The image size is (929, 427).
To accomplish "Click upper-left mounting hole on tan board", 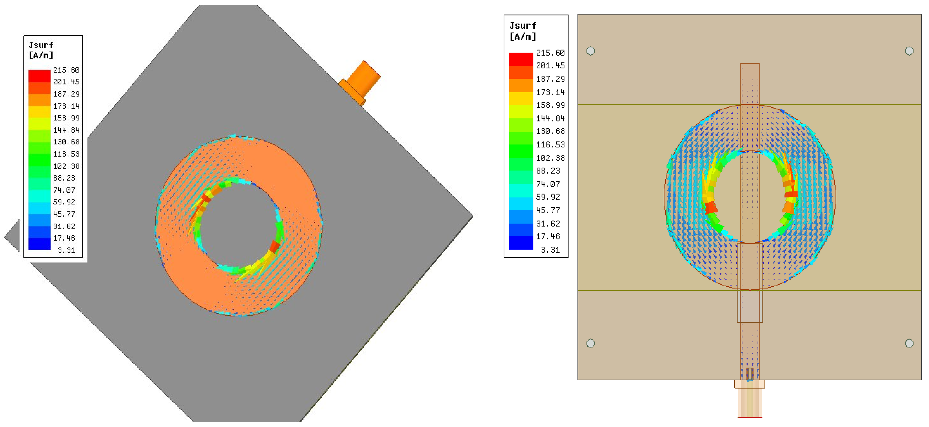I will 590,51.
